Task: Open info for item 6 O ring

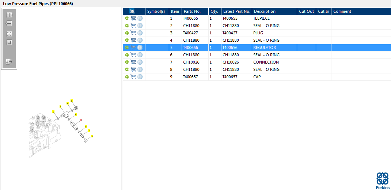Action: 140,55
